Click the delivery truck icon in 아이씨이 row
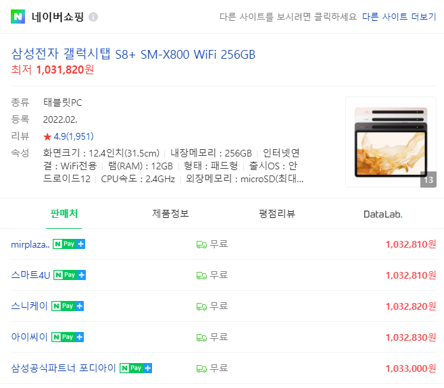This screenshot has width=444, height=388. coord(201,337)
